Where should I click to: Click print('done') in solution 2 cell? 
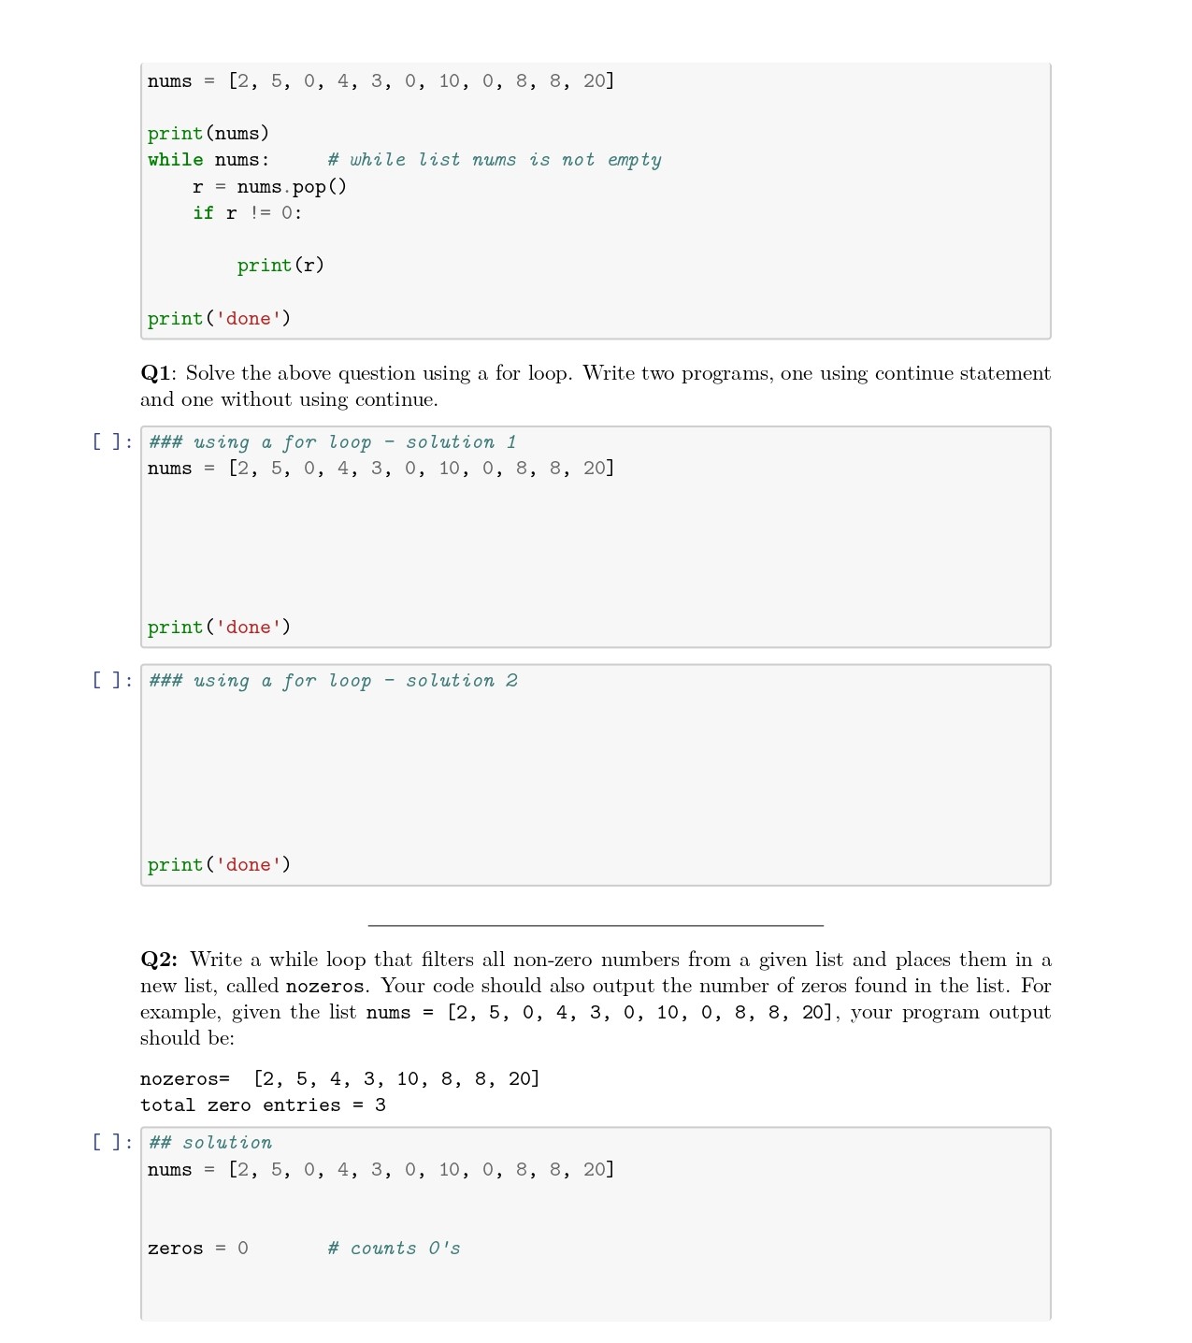pyautogui.click(x=219, y=865)
